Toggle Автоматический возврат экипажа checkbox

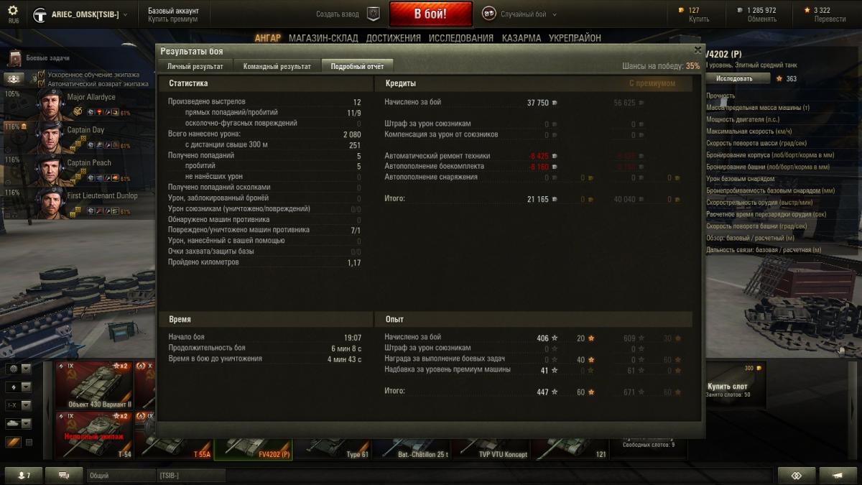click(x=42, y=83)
